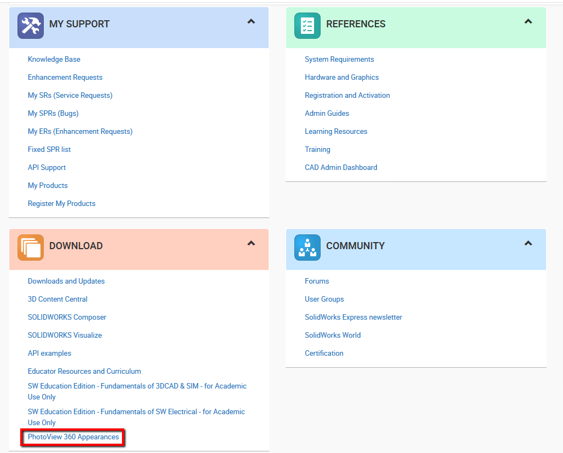This screenshot has width=563, height=453.
Task: Click the Community people network icon
Action: (307, 248)
